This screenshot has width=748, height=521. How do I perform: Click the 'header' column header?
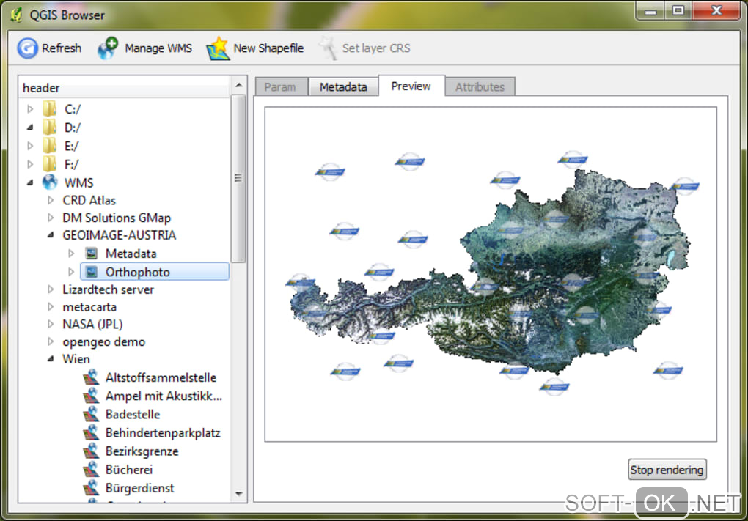pos(125,88)
